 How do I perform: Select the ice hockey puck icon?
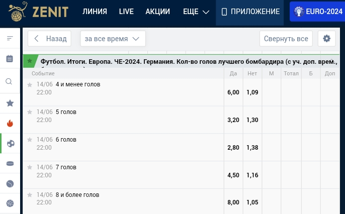[10, 164]
